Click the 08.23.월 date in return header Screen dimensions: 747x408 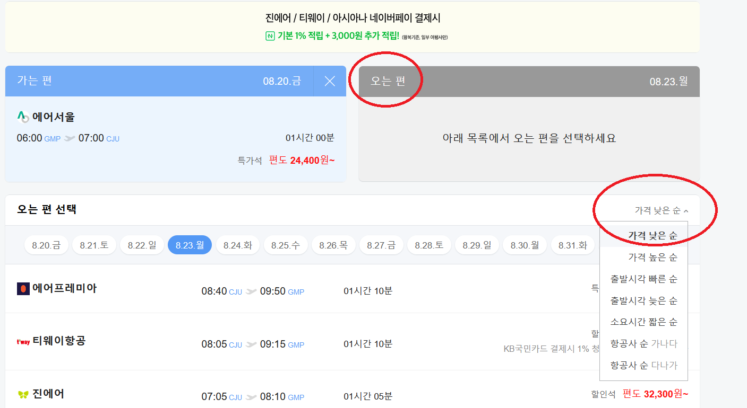point(669,81)
